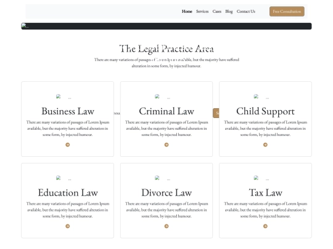
Task: Click arrow icon under Tax Law
Action: click(x=265, y=226)
